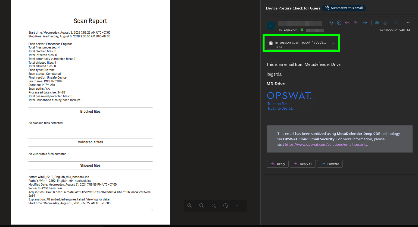The height and width of the screenshot is (227, 418).
Task: Click 'Scan server: Embedded Engines'
Action: tap(50, 44)
